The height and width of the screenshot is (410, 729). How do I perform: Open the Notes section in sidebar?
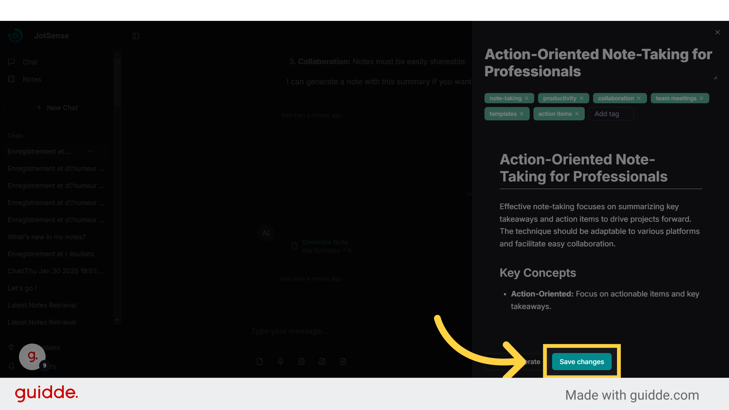pyautogui.click(x=57, y=79)
